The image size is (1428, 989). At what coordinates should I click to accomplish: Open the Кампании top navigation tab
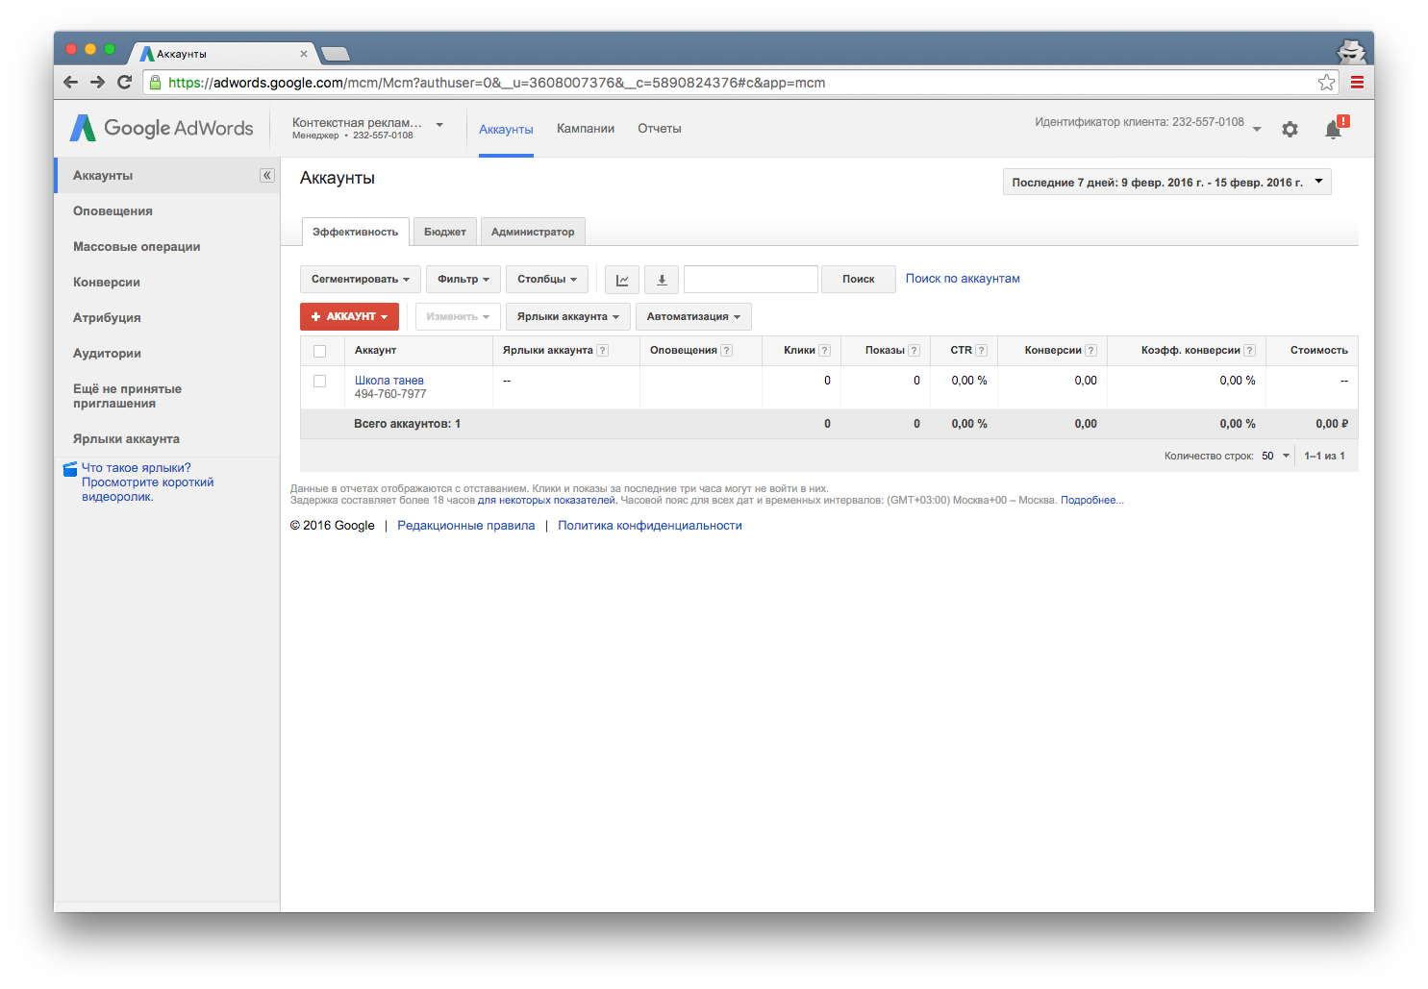(585, 129)
